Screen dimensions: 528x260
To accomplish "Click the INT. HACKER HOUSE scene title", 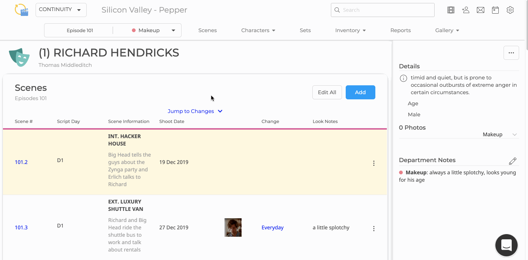I will pyautogui.click(x=124, y=140).
